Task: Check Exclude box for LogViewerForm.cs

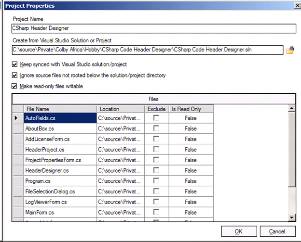Action: tap(156, 202)
